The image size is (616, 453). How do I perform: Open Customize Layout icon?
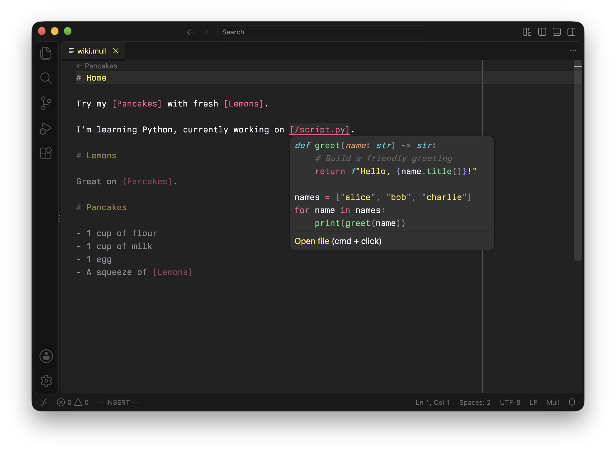point(527,32)
